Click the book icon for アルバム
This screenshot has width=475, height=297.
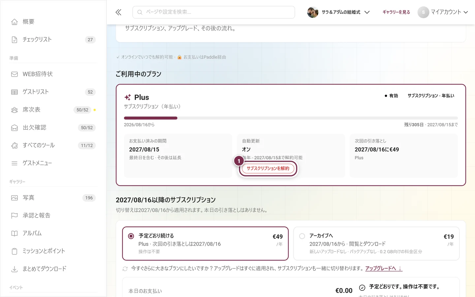pos(15,234)
